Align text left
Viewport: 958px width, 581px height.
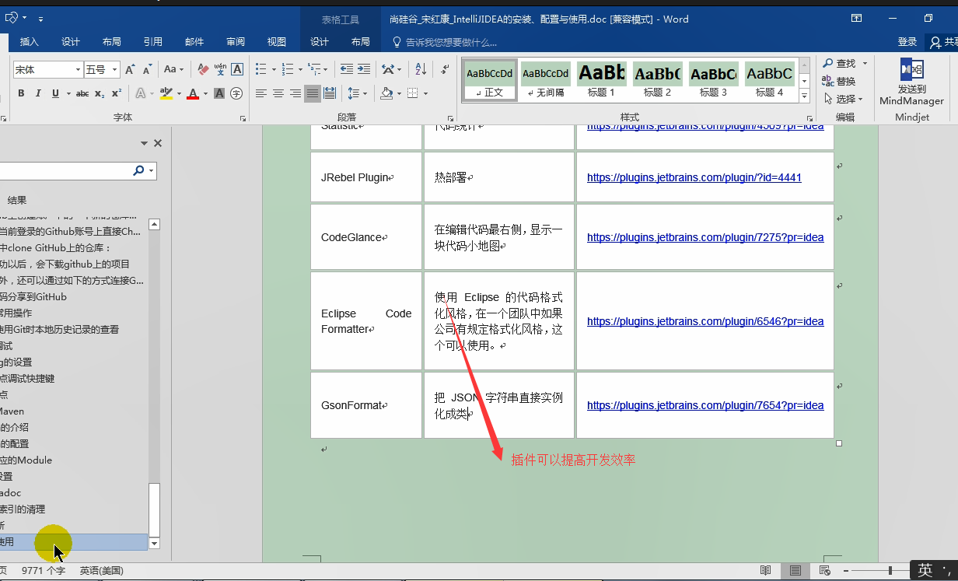261,93
